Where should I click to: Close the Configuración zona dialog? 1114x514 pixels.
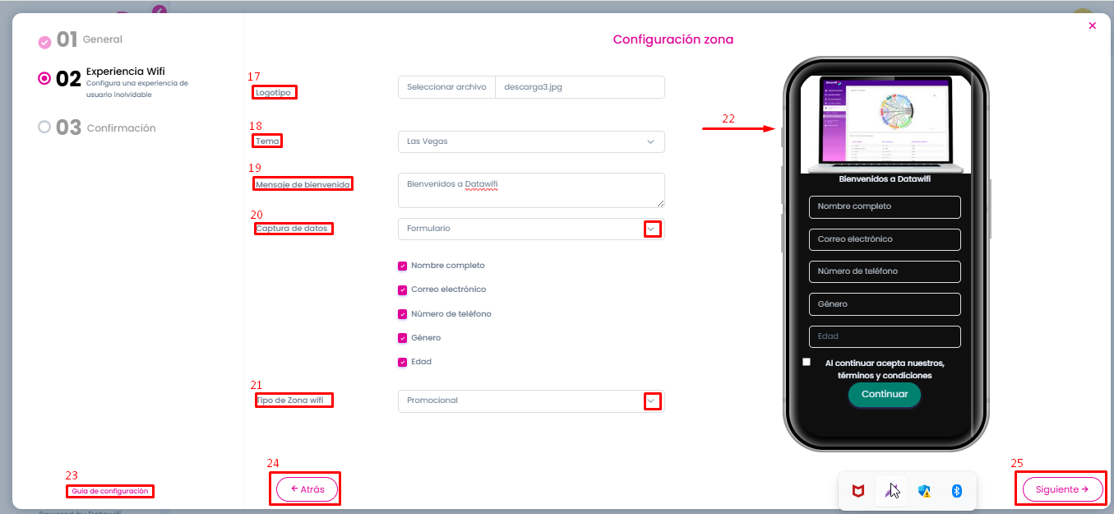pos(1092,25)
